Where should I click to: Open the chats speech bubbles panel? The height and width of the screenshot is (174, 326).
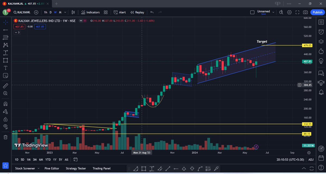coord(321,73)
